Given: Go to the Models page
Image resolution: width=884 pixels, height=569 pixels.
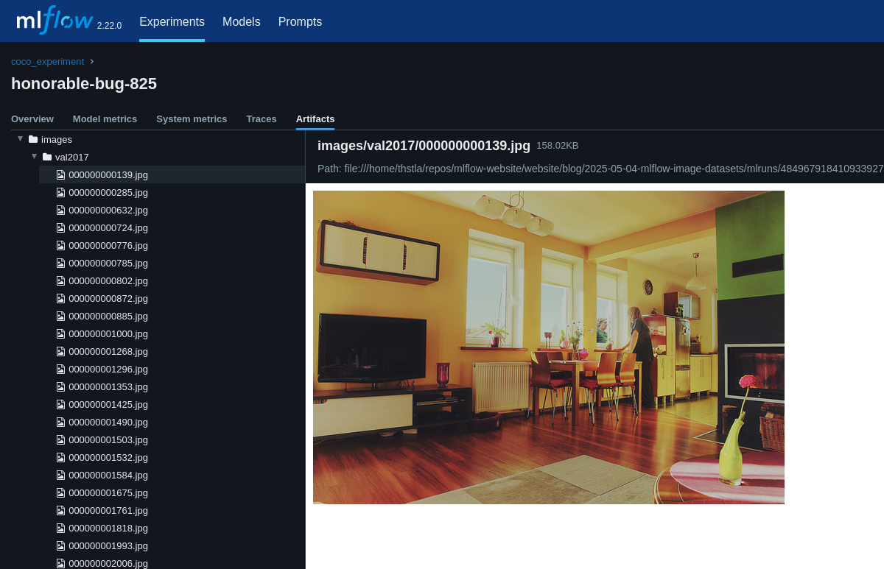Looking at the screenshot, I should pos(242,21).
